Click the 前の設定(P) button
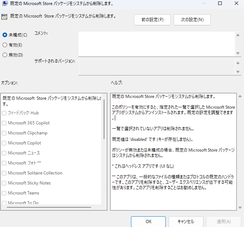 click(152, 20)
